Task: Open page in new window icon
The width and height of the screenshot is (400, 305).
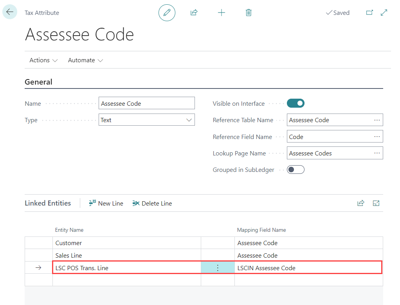Action: pyautogui.click(x=369, y=13)
